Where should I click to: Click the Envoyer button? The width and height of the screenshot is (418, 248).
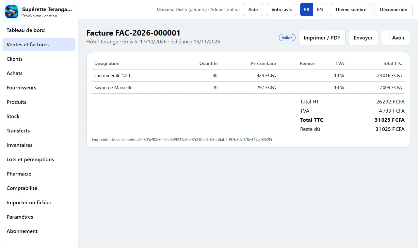[363, 38]
